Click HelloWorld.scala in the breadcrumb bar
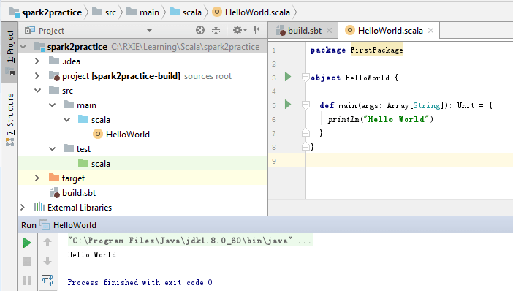The image size is (513, 291). pos(251,12)
